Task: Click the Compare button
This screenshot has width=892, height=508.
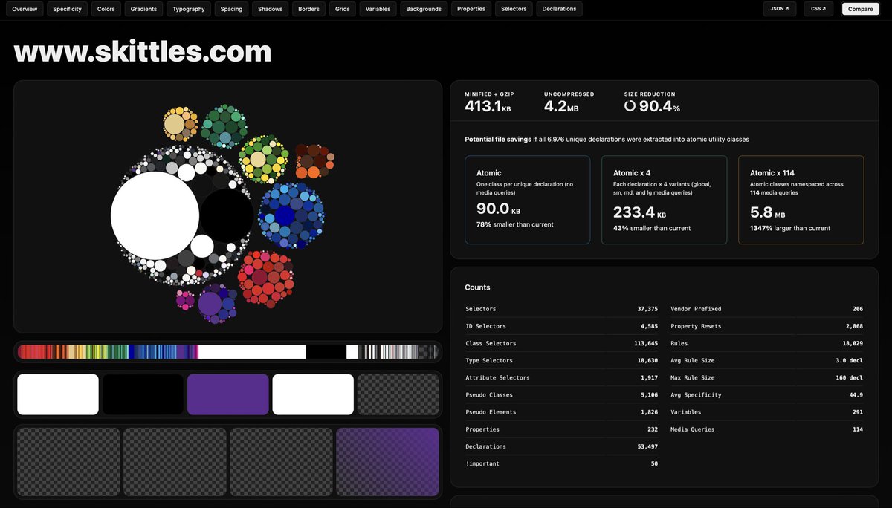Action: click(861, 9)
